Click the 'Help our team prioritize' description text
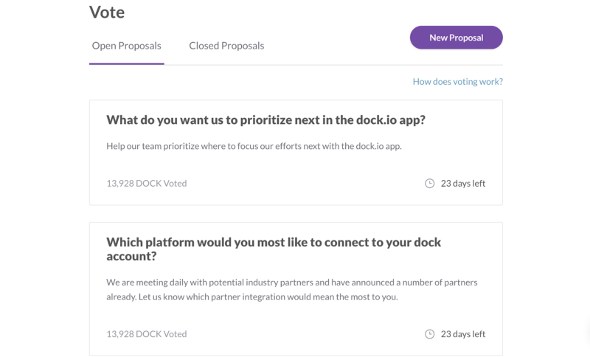This screenshot has height=357, width=590. 254,145
